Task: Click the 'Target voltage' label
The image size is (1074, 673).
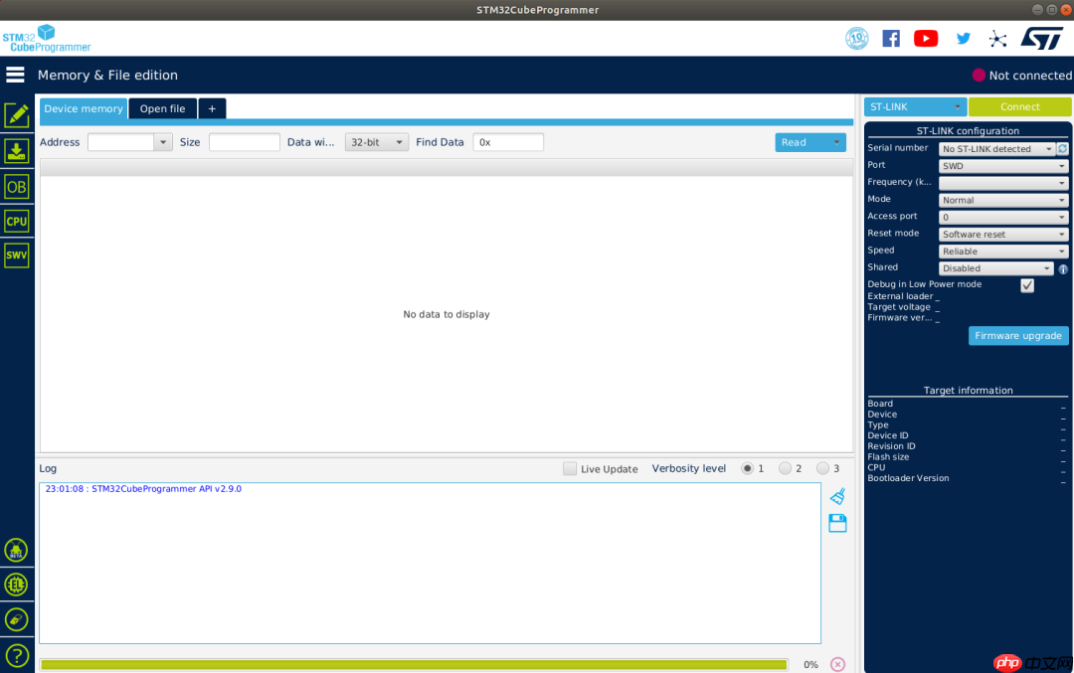Action: click(899, 307)
